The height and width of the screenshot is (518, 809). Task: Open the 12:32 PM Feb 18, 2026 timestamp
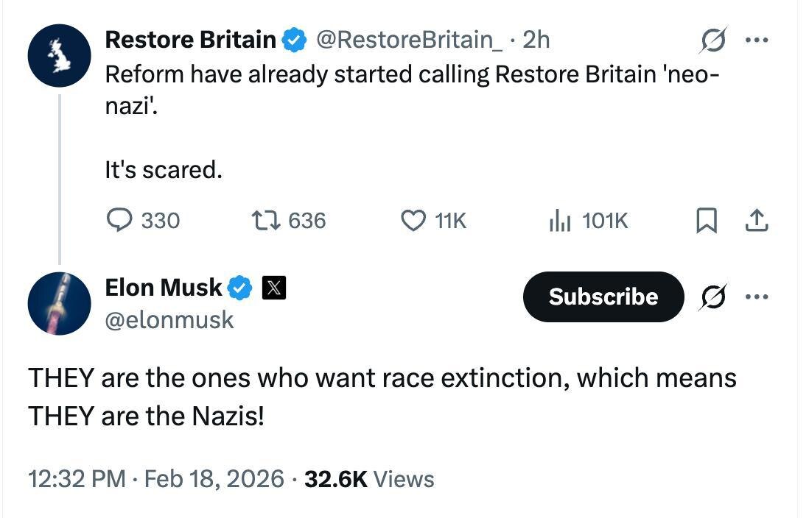155,479
